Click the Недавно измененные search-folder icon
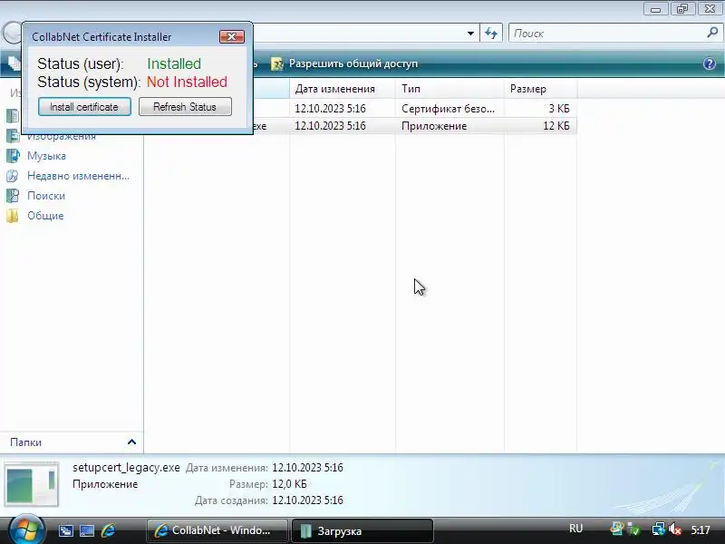This screenshot has height=544, width=725. pos(13,176)
